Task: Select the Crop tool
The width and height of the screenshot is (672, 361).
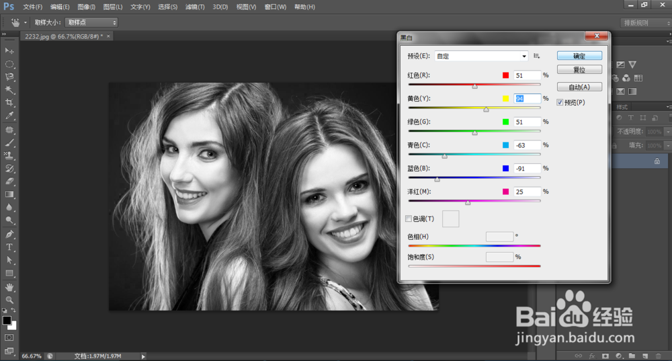Action: click(9, 102)
